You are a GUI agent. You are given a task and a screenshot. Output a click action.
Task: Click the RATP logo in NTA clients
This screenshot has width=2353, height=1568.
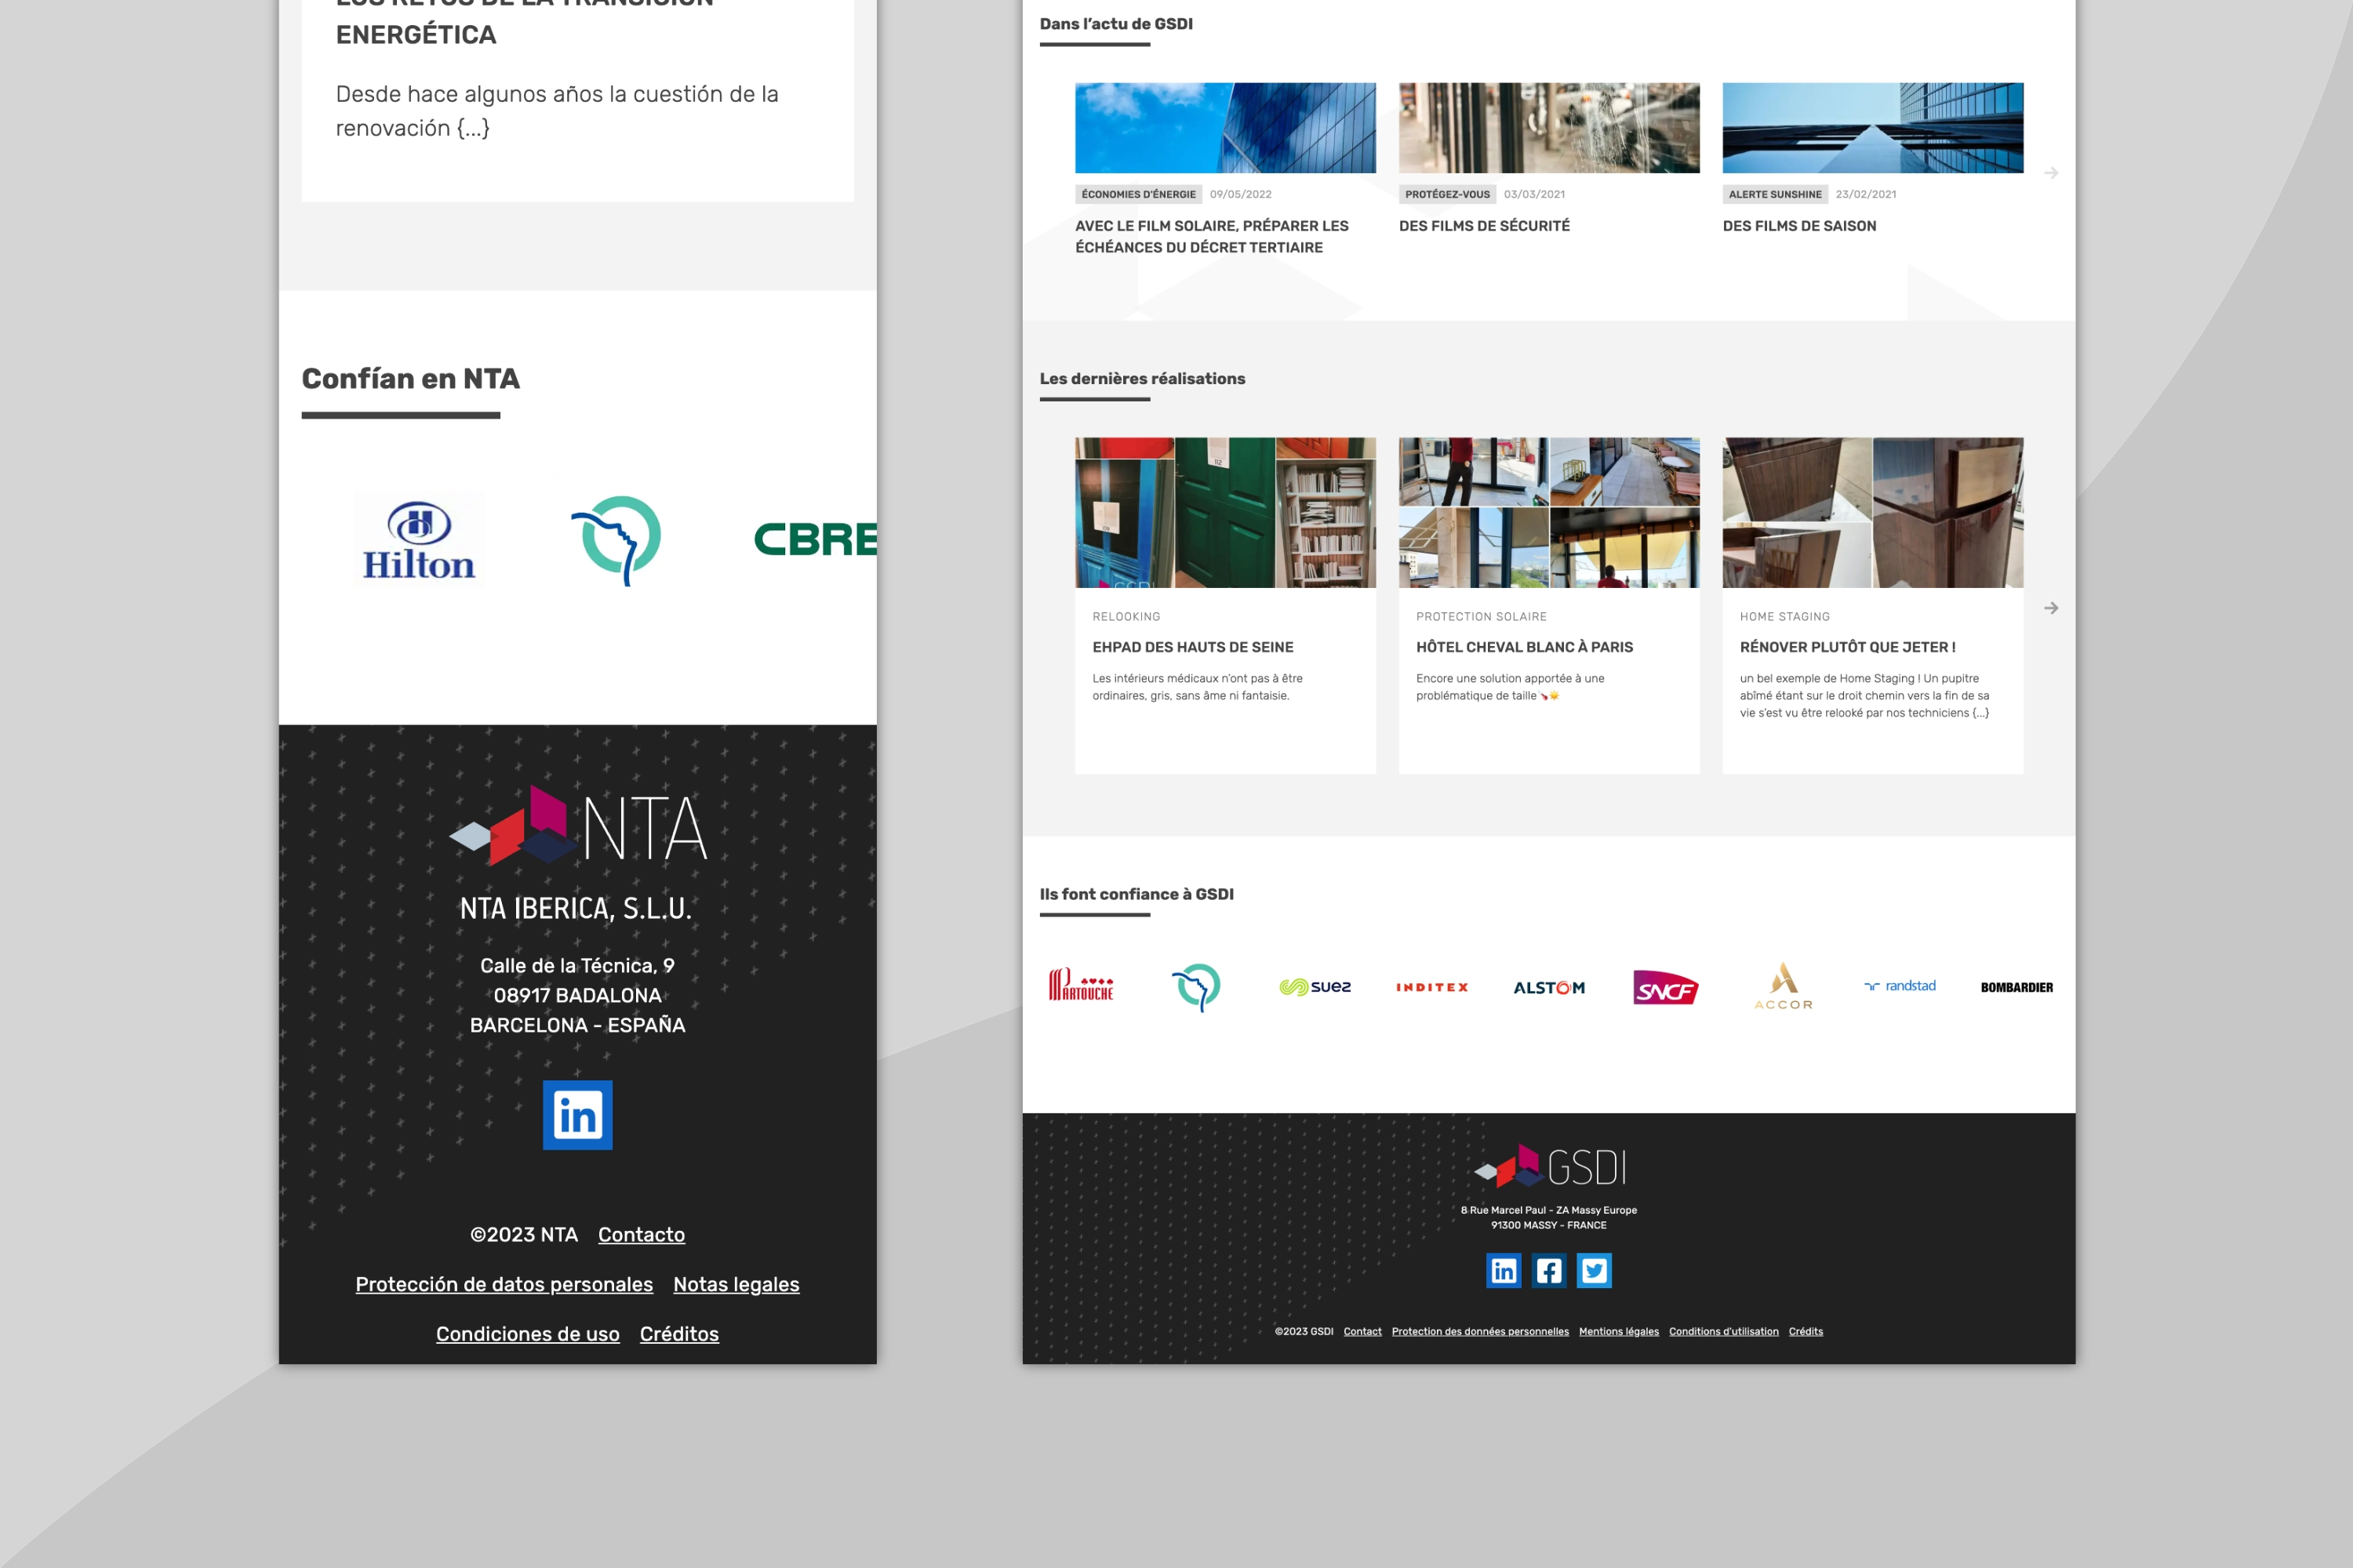click(x=616, y=540)
